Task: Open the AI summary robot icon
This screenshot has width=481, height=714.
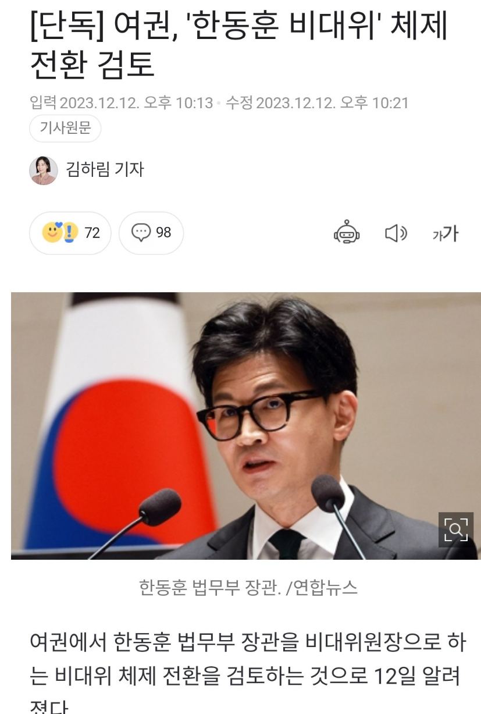Action: (x=347, y=233)
